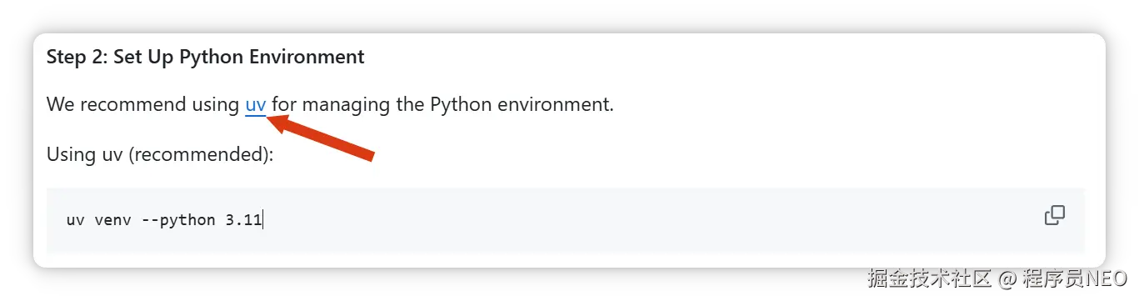The height and width of the screenshot is (301, 1139).
Task: Click the red arrow annotation
Action: click(321, 138)
